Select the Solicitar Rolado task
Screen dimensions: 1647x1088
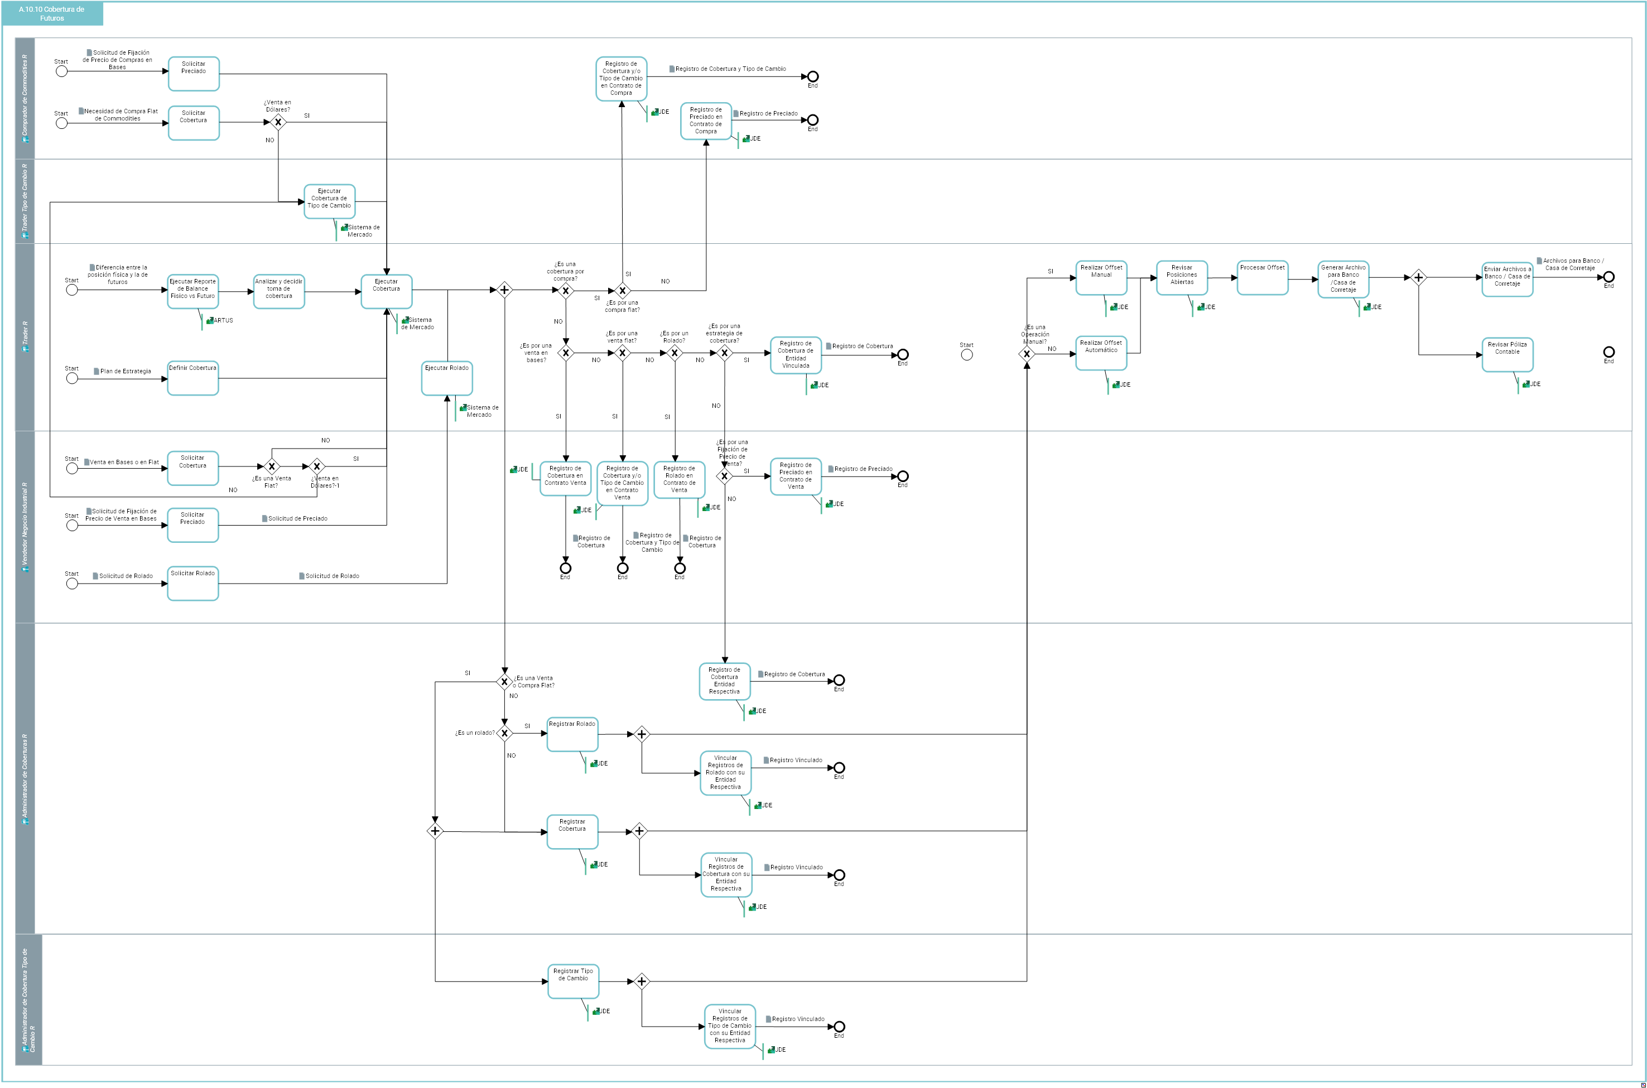193,584
